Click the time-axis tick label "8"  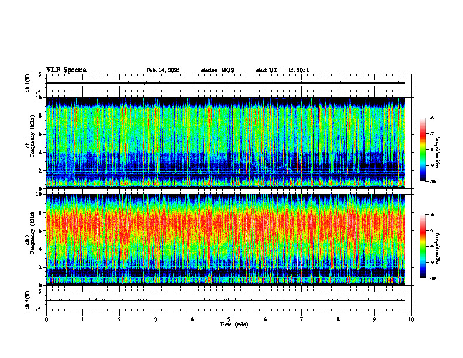pos(338,319)
